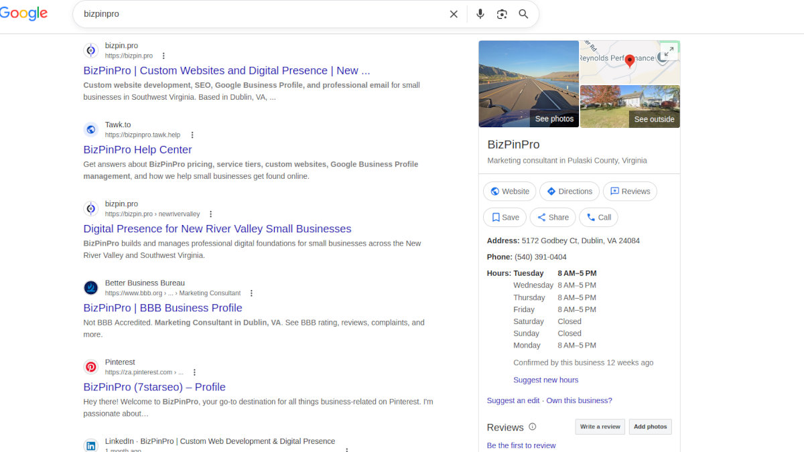This screenshot has height=452, width=804.
Task: Start voice search with microphone icon
Action: (480, 14)
